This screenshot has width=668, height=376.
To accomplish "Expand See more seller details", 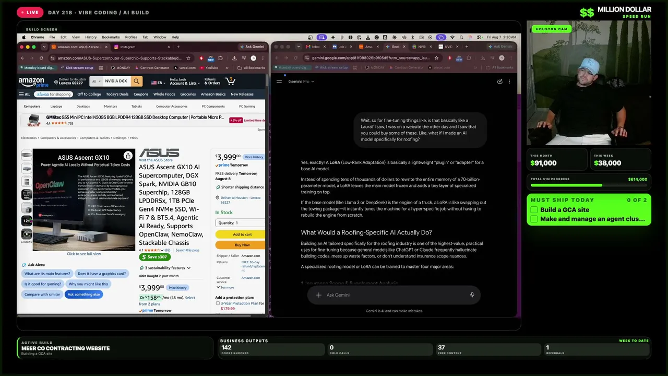I will pyautogui.click(x=225, y=287).
